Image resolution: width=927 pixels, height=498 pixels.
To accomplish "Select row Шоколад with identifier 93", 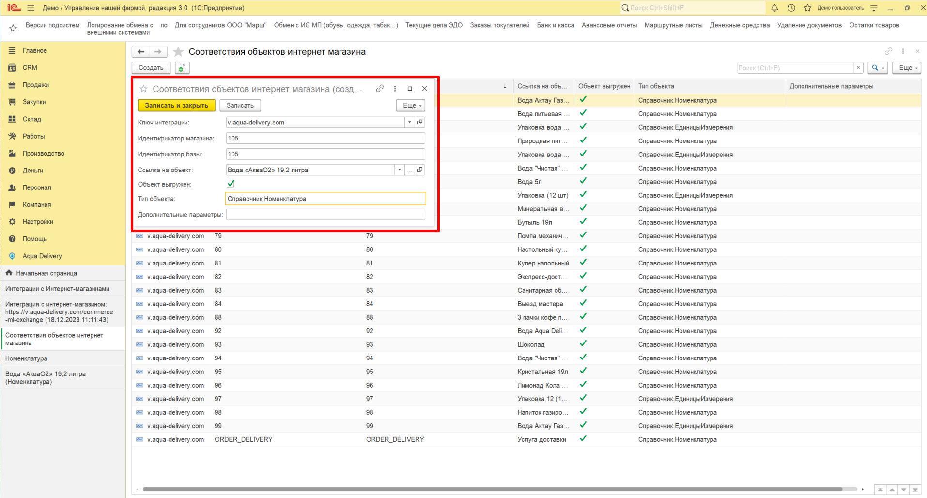I will 526,344.
